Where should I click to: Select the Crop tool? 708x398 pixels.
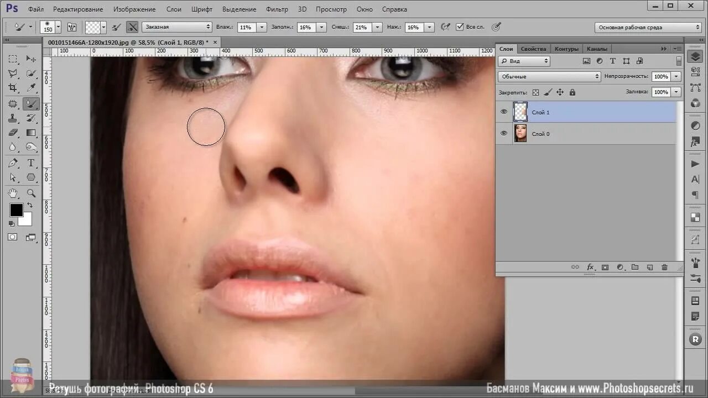click(x=13, y=88)
